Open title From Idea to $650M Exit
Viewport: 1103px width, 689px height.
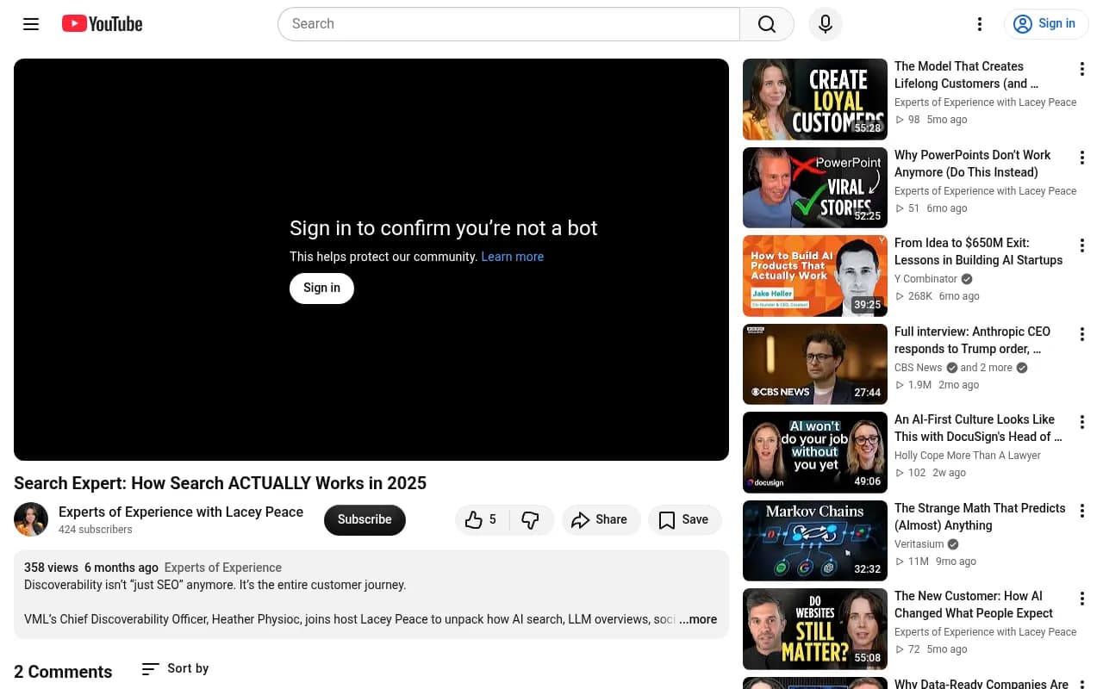point(978,251)
